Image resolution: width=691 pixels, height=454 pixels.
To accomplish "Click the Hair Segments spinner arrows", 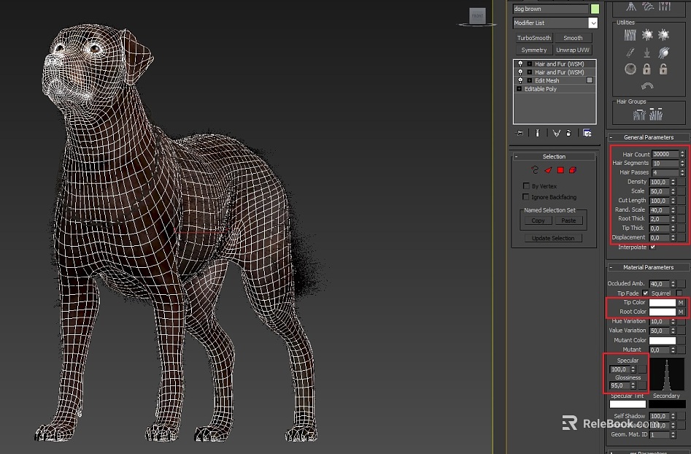I will (682, 163).
